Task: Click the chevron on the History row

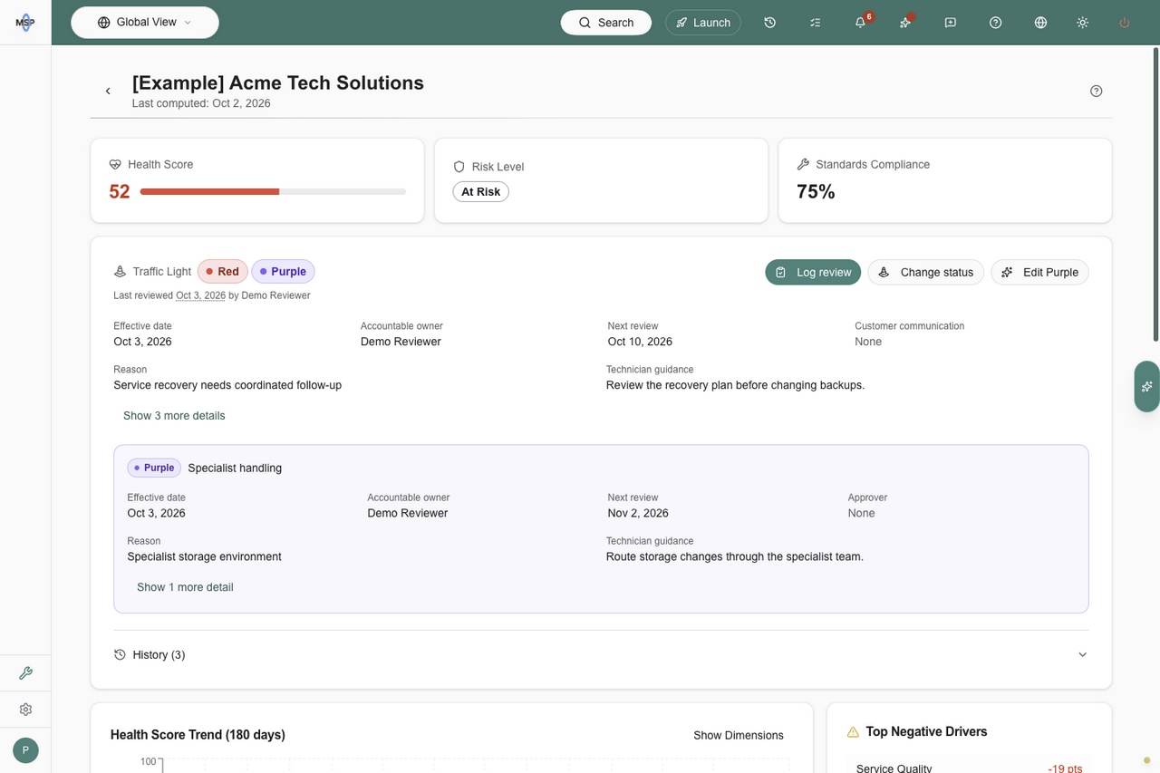Action: coord(1082,654)
